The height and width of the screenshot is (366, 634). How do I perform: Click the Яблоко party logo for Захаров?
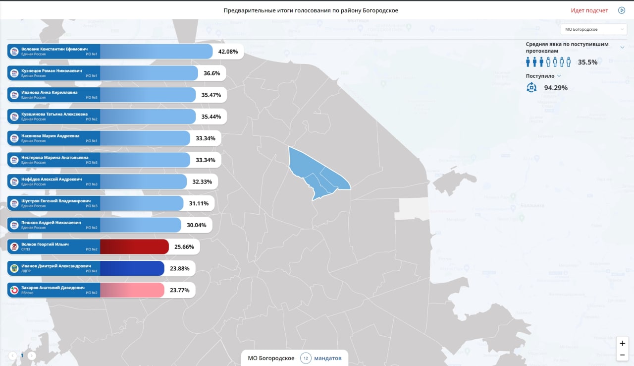click(14, 290)
